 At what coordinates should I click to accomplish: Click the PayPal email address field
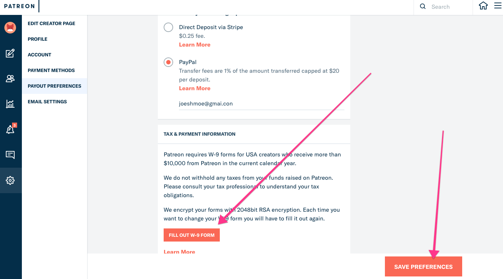point(261,104)
